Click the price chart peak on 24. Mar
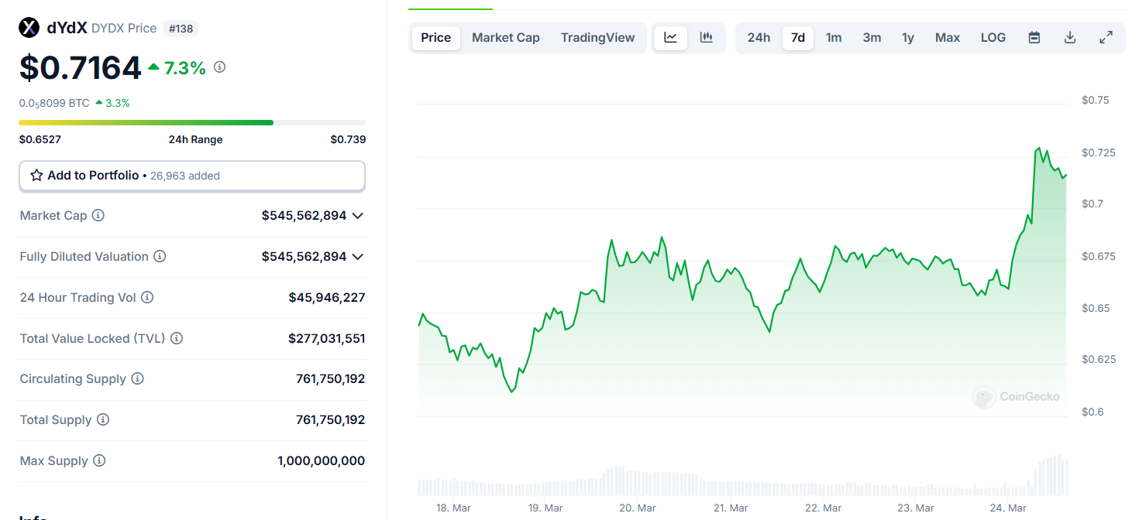Image resolution: width=1139 pixels, height=520 pixels. tap(1037, 148)
